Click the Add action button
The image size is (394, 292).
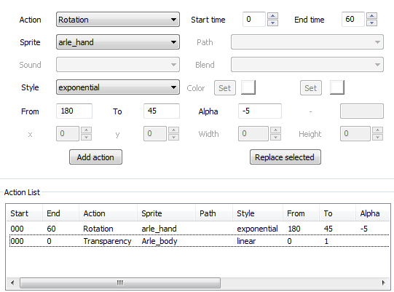(95, 157)
